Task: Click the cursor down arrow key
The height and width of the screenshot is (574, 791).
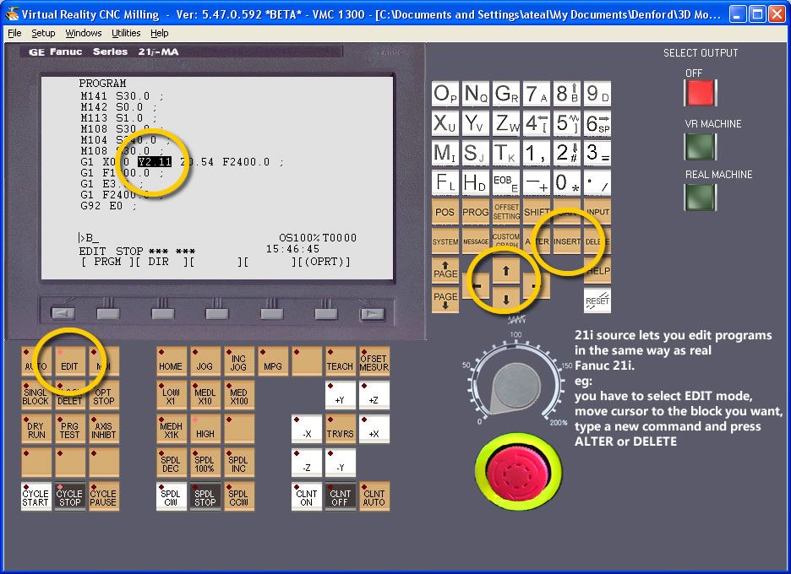Action: click(506, 300)
